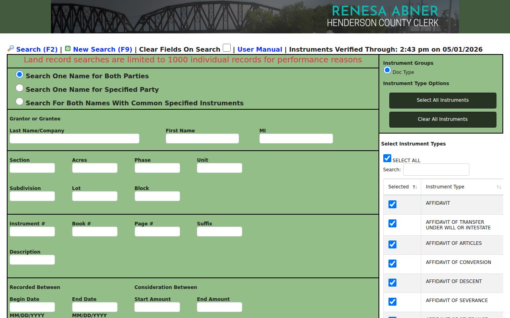The height and width of the screenshot is (318, 510).
Task: Click the green asterisk New Search icon
Action: coord(68,48)
